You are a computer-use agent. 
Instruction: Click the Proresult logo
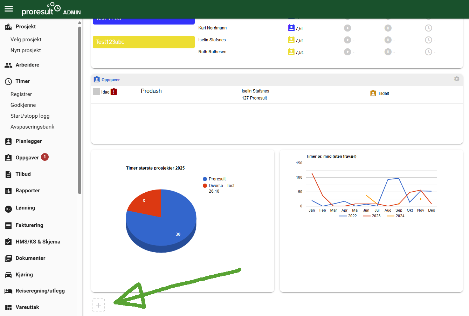[41, 9]
